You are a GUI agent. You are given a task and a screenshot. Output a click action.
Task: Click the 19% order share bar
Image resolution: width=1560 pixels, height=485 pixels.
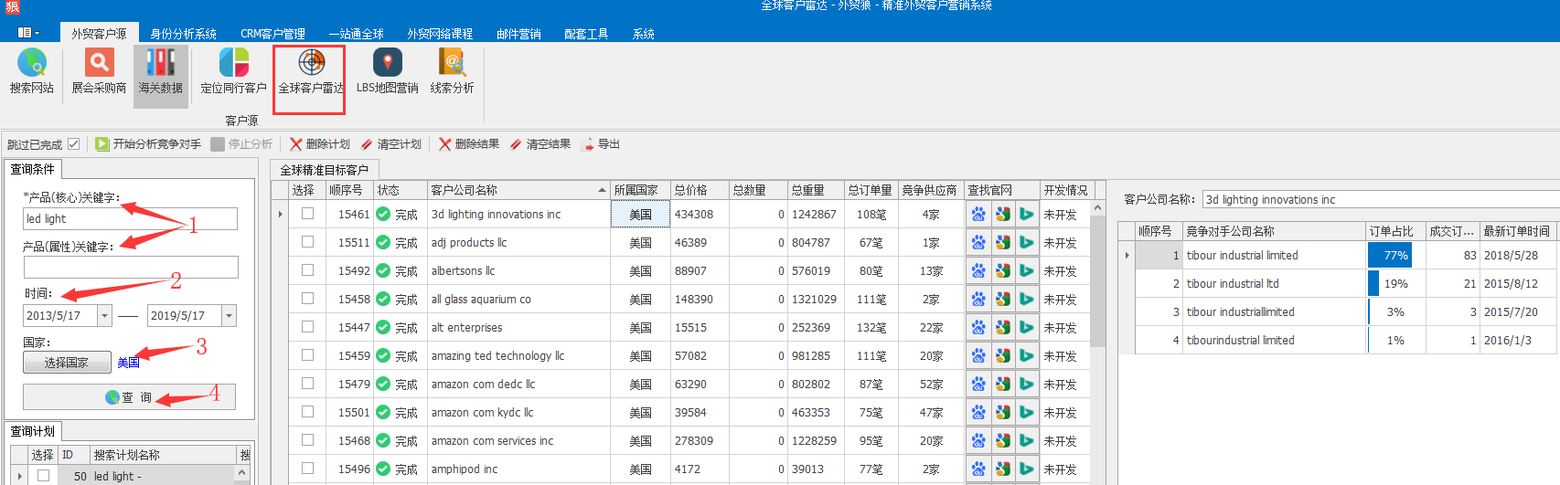pos(1373,284)
